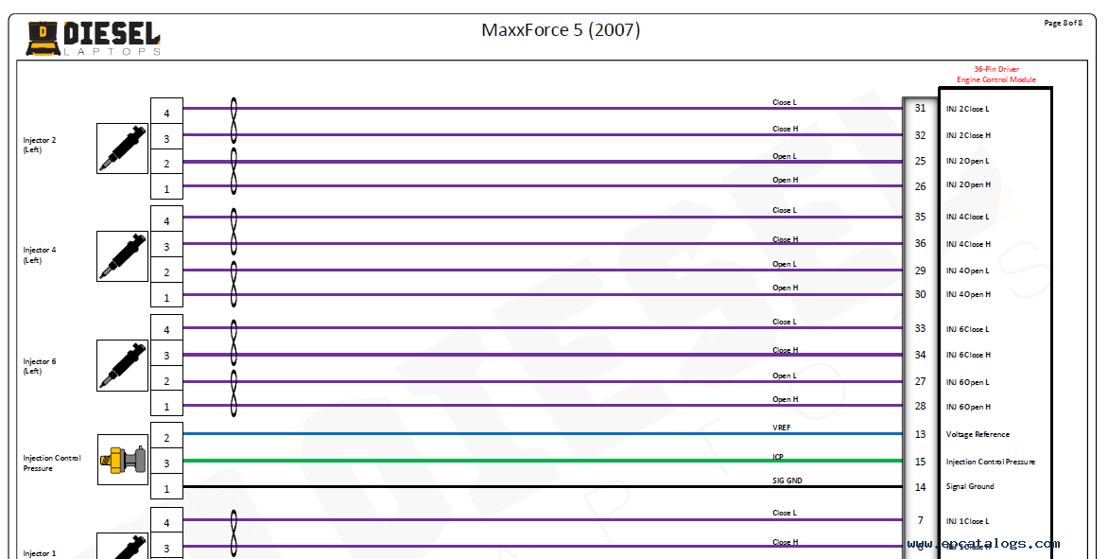The width and height of the screenshot is (1108, 559).
Task: Click the "INJ 4 Open H" module label
Action: tap(968, 294)
